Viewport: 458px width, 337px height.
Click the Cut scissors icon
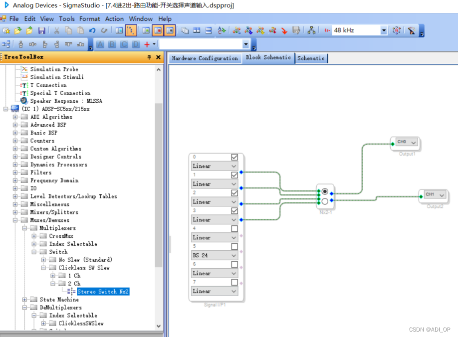point(57,30)
